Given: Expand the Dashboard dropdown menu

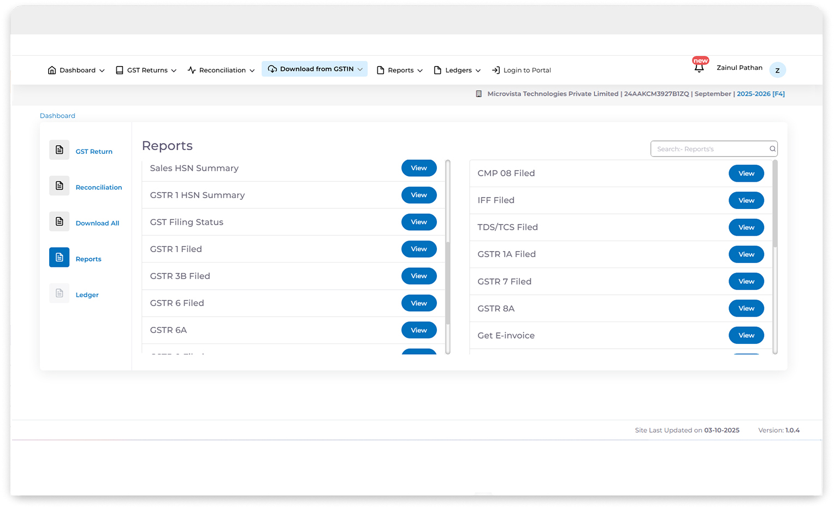Looking at the screenshot, I should (x=76, y=70).
